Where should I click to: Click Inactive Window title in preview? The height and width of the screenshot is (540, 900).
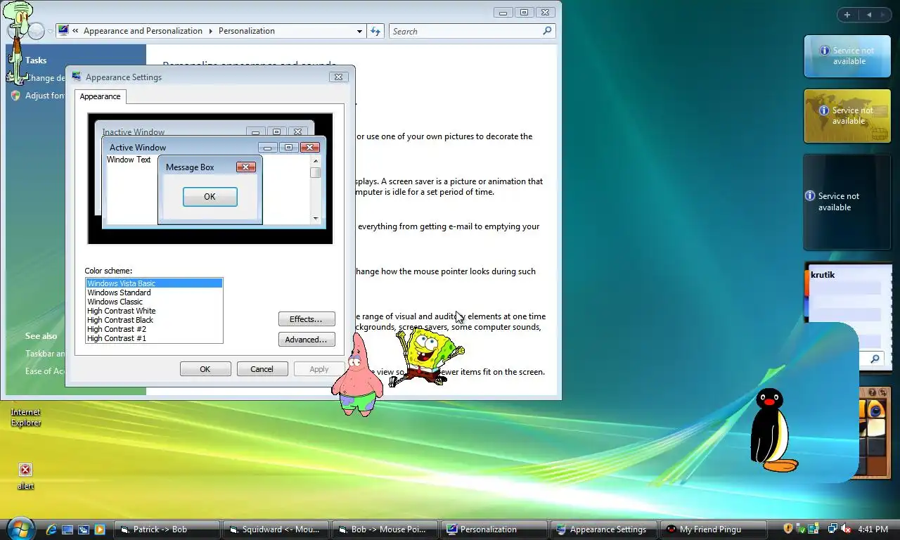coord(134,132)
